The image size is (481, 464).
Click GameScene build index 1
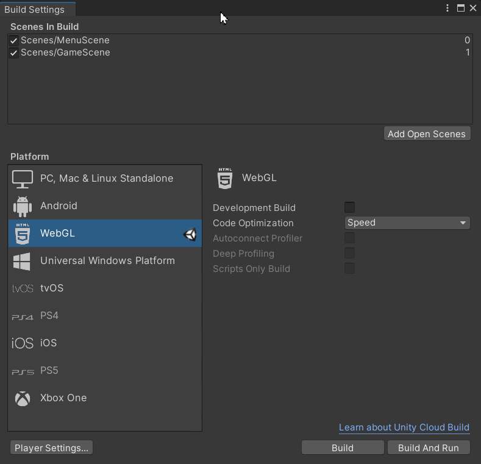[x=468, y=52]
